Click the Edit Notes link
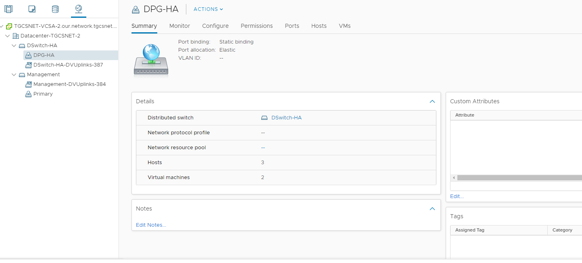Screen dimensions: 582x263 151,225
